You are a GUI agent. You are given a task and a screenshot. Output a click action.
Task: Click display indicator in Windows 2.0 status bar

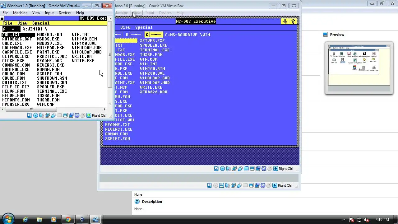coord(252,169)
